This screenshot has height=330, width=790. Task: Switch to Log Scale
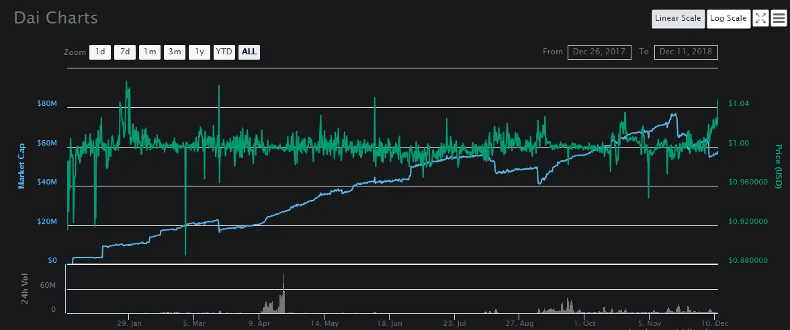(x=728, y=19)
